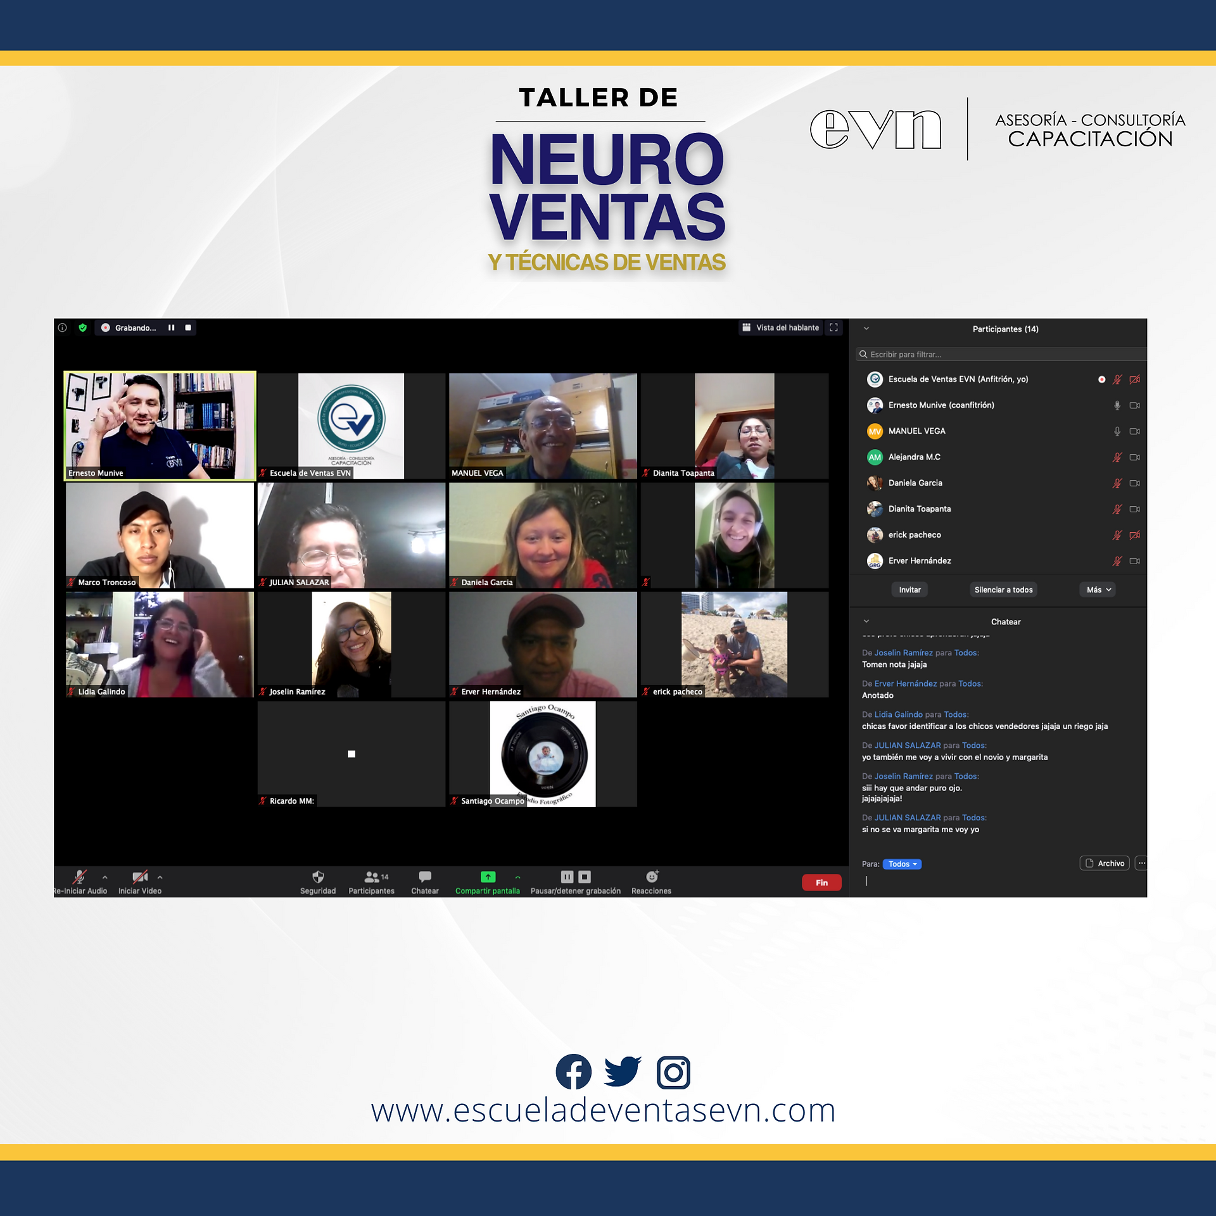The image size is (1216, 1216).
Task: Select Ernesto Munive's video tile
Action: tap(160, 426)
